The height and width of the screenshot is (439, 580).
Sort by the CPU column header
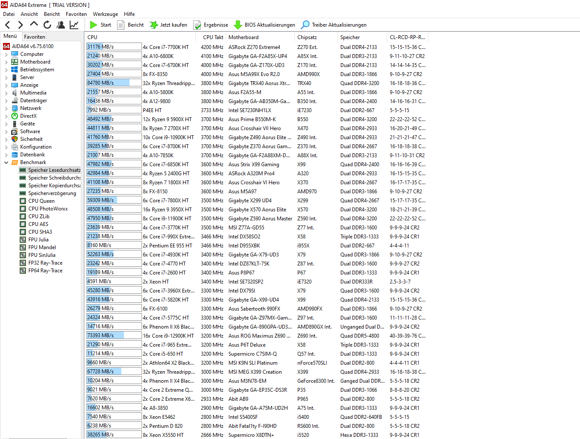tap(140, 37)
